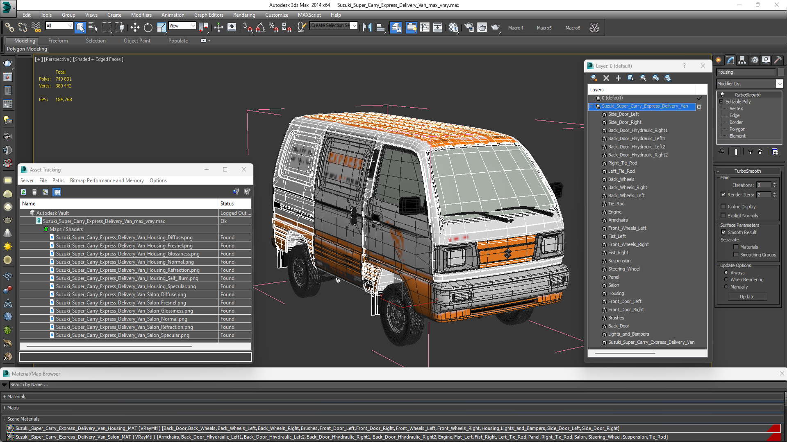Expand the Materials group in browser
Screen dimensions: 787x442
tap(16, 397)
